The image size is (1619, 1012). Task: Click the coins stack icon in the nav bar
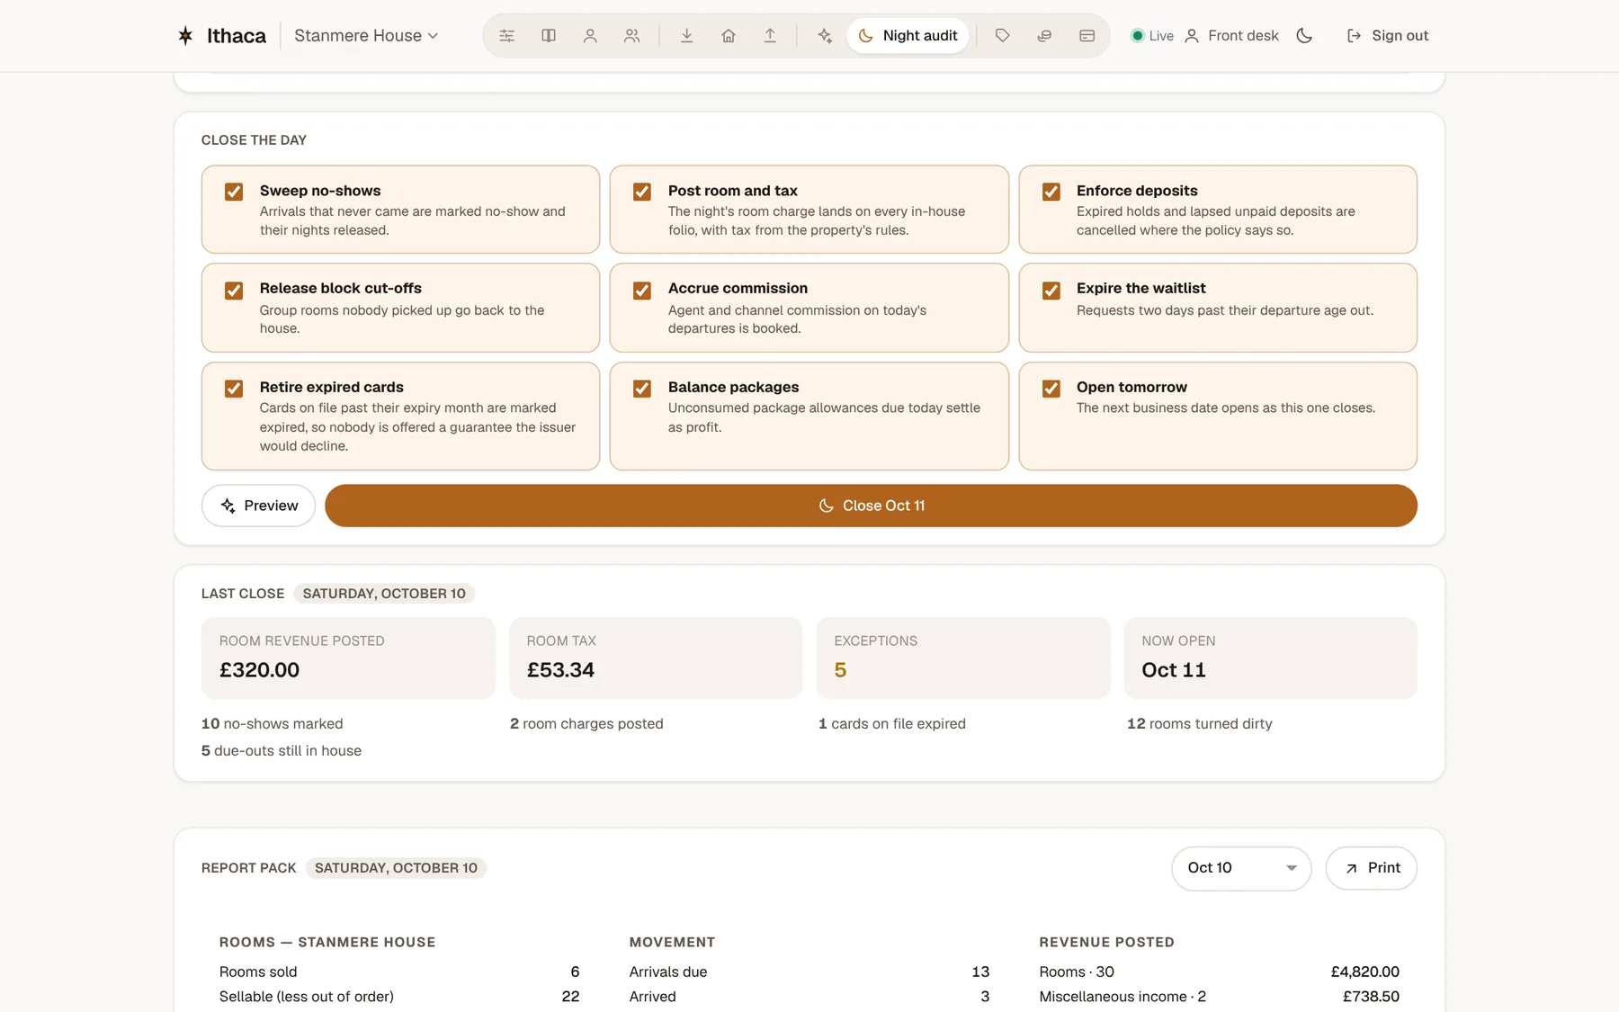pos(1044,36)
